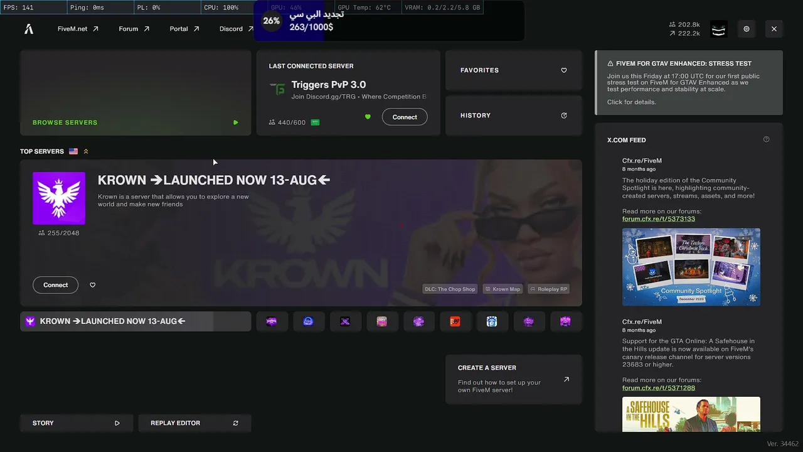Click the heart icon in Favorites tile
803x452 pixels.
pyautogui.click(x=564, y=70)
